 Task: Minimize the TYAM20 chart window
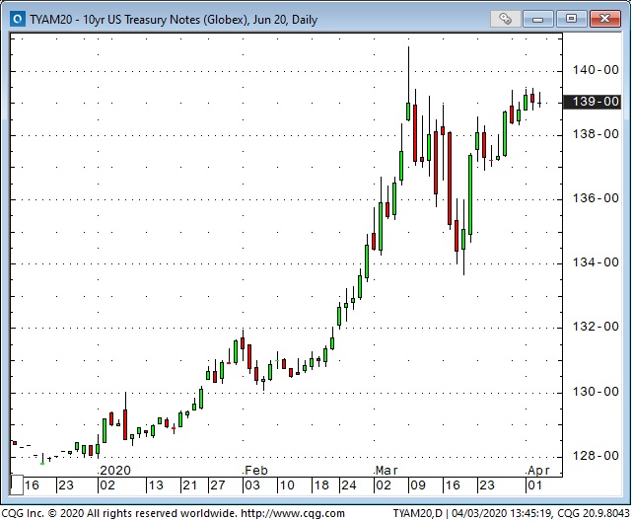538,19
